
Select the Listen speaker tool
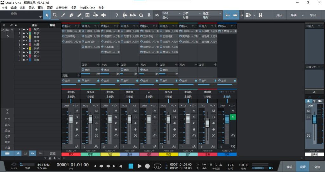click(103, 15)
